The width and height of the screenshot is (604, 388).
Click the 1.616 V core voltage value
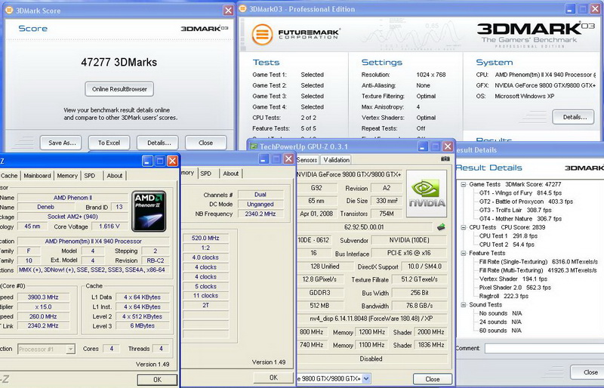(109, 226)
